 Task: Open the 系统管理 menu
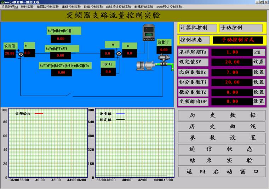coord(10,7)
